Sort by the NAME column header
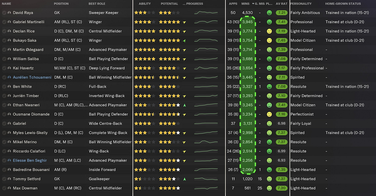This screenshot has height=196, width=376. 7,4
